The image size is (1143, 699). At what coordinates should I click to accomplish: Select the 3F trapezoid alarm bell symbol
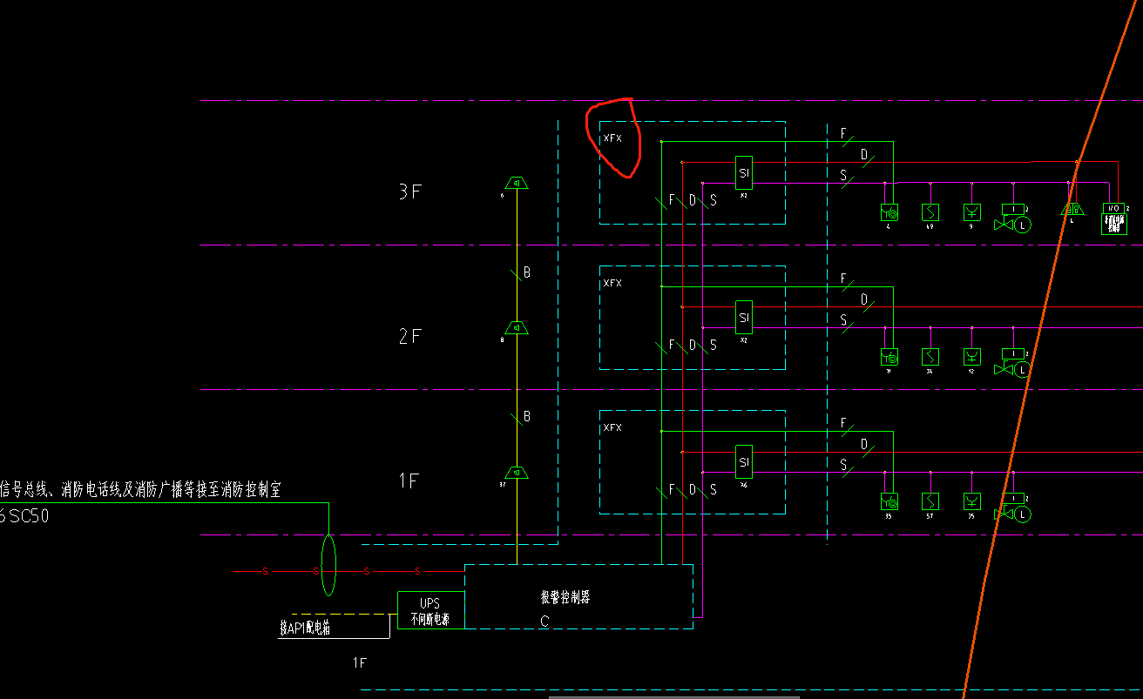click(x=1072, y=209)
